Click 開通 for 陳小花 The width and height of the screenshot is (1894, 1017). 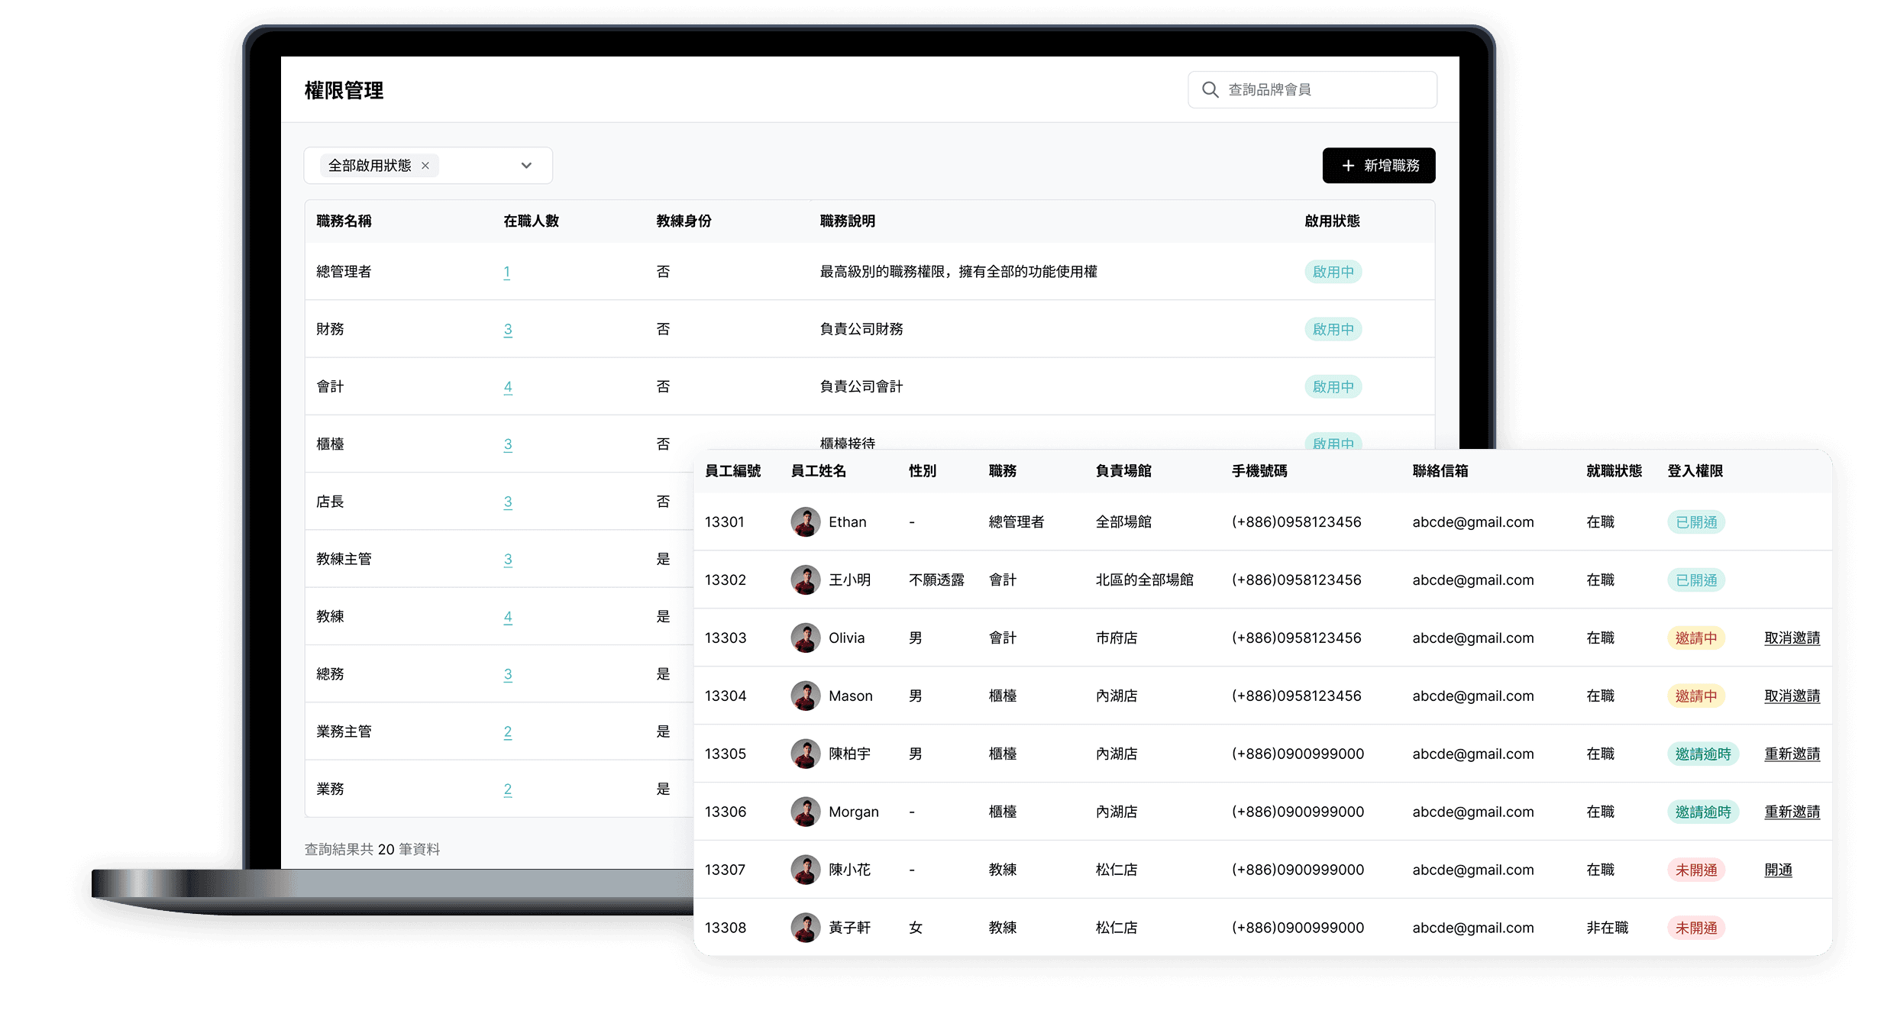[1778, 870]
